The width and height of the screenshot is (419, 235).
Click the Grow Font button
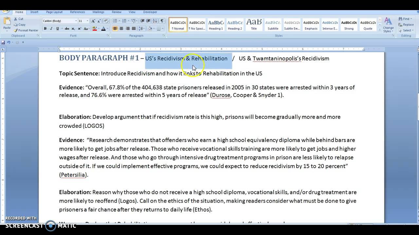(x=93, y=21)
